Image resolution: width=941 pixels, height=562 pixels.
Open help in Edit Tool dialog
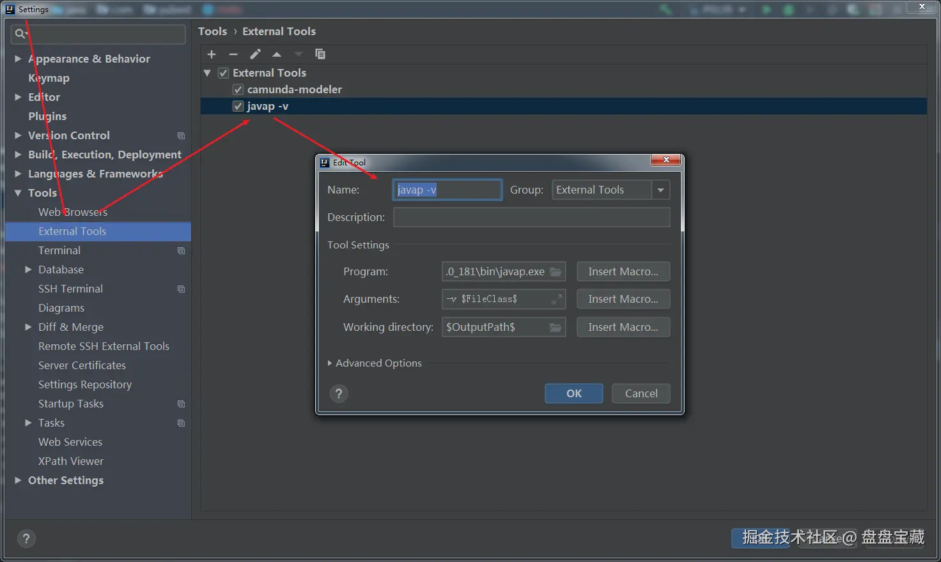[339, 393]
